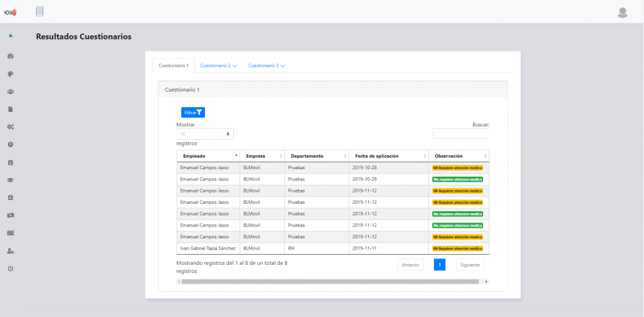Open the user avatar in top bar
Viewport: 644px width, 317px height.
coord(623,12)
